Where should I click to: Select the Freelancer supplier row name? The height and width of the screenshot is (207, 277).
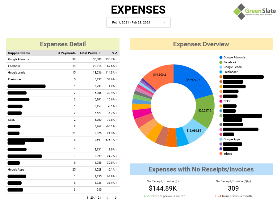15,79
